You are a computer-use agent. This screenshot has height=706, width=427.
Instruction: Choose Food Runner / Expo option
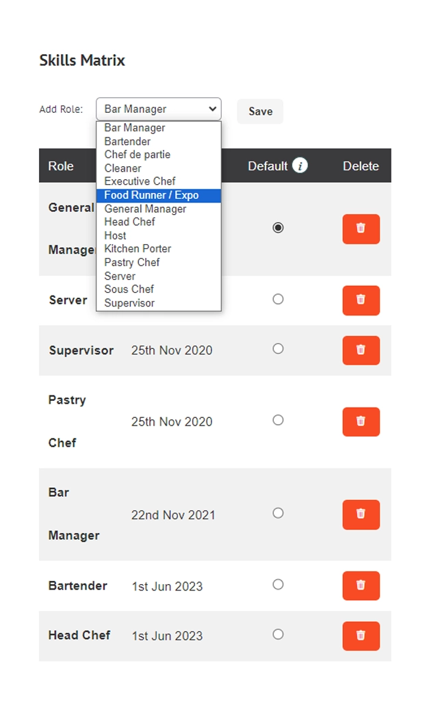(x=151, y=195)
